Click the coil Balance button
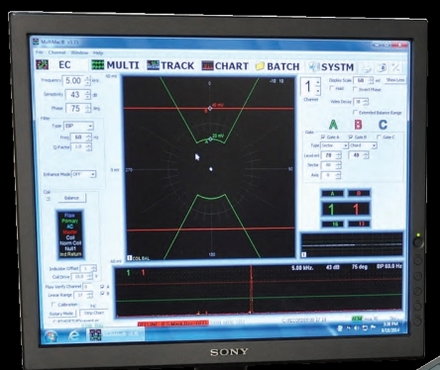Viewport: 440px width, 370px height. click(x=71, y=198)
